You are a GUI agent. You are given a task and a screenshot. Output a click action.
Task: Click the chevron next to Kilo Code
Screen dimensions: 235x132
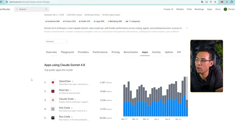72,108
